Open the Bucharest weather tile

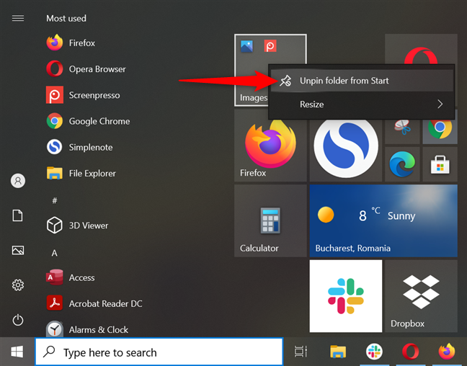pos(383,220)
